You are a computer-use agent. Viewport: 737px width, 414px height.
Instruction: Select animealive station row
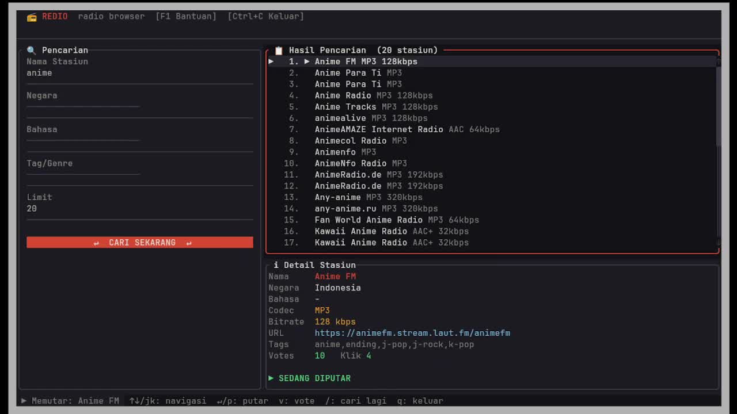tap(492, 118)
